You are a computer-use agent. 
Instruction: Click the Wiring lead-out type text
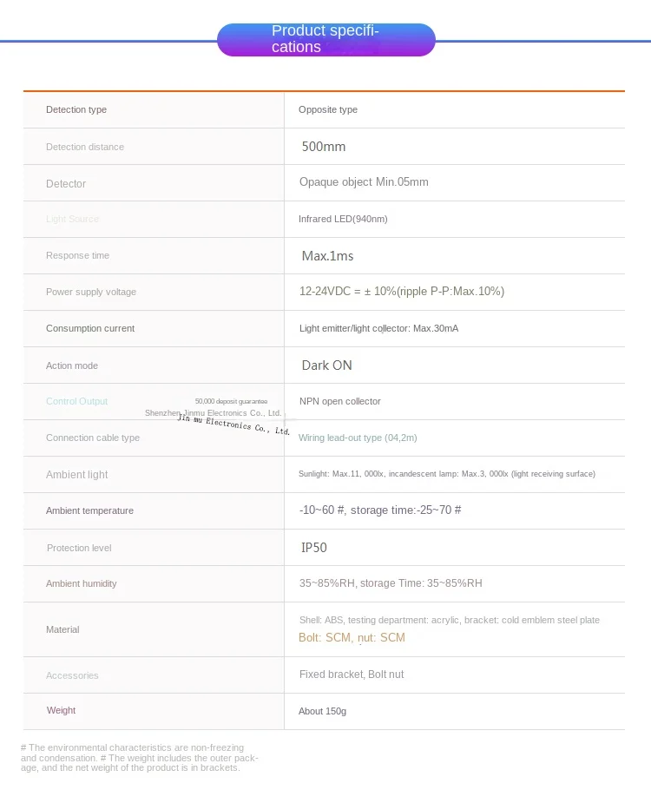358,438
